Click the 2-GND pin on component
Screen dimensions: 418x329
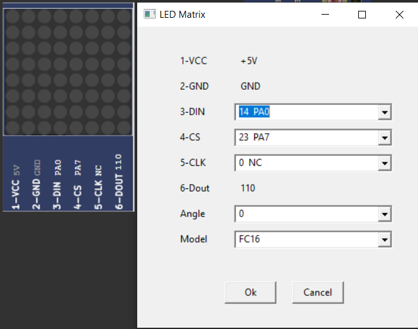pos(36,185)
